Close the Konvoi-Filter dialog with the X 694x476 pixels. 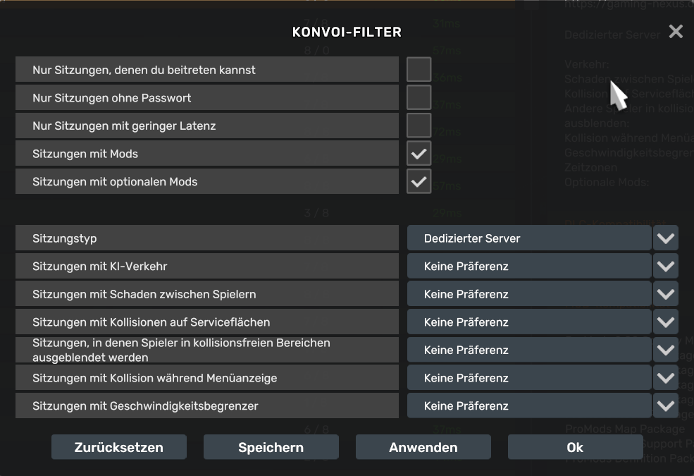click(675, 32)
